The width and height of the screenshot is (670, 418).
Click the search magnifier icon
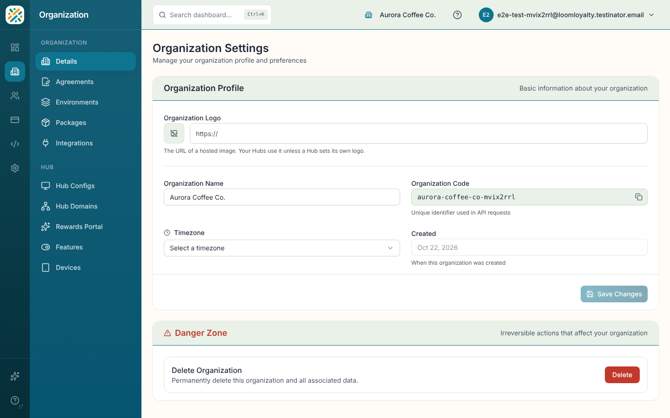[x=162, y=15]
